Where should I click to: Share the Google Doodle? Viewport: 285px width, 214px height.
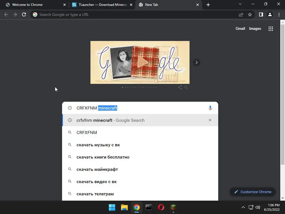[180, 87]
